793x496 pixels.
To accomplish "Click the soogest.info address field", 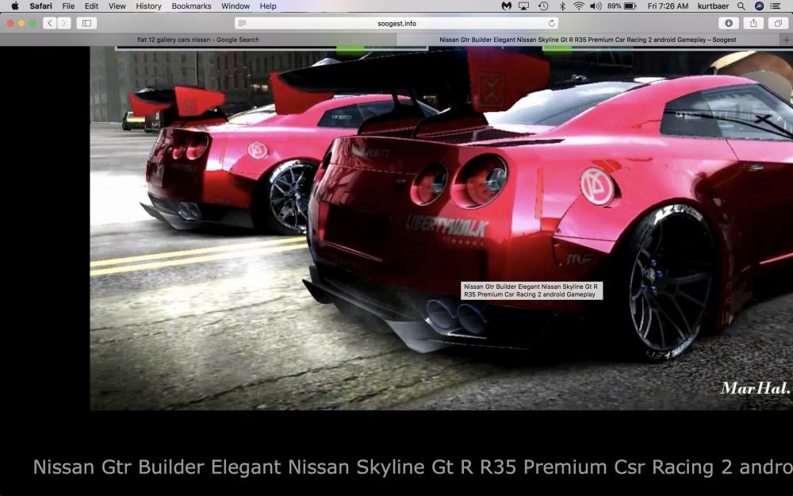I will coord(396,23).
